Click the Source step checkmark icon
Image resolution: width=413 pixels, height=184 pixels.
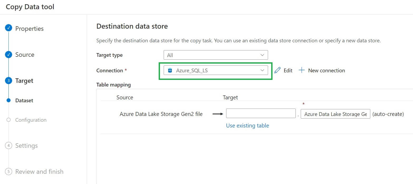coord(9,54)
